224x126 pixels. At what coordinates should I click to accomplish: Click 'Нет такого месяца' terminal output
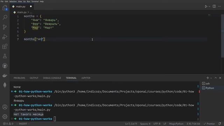(x=28, y=114)
